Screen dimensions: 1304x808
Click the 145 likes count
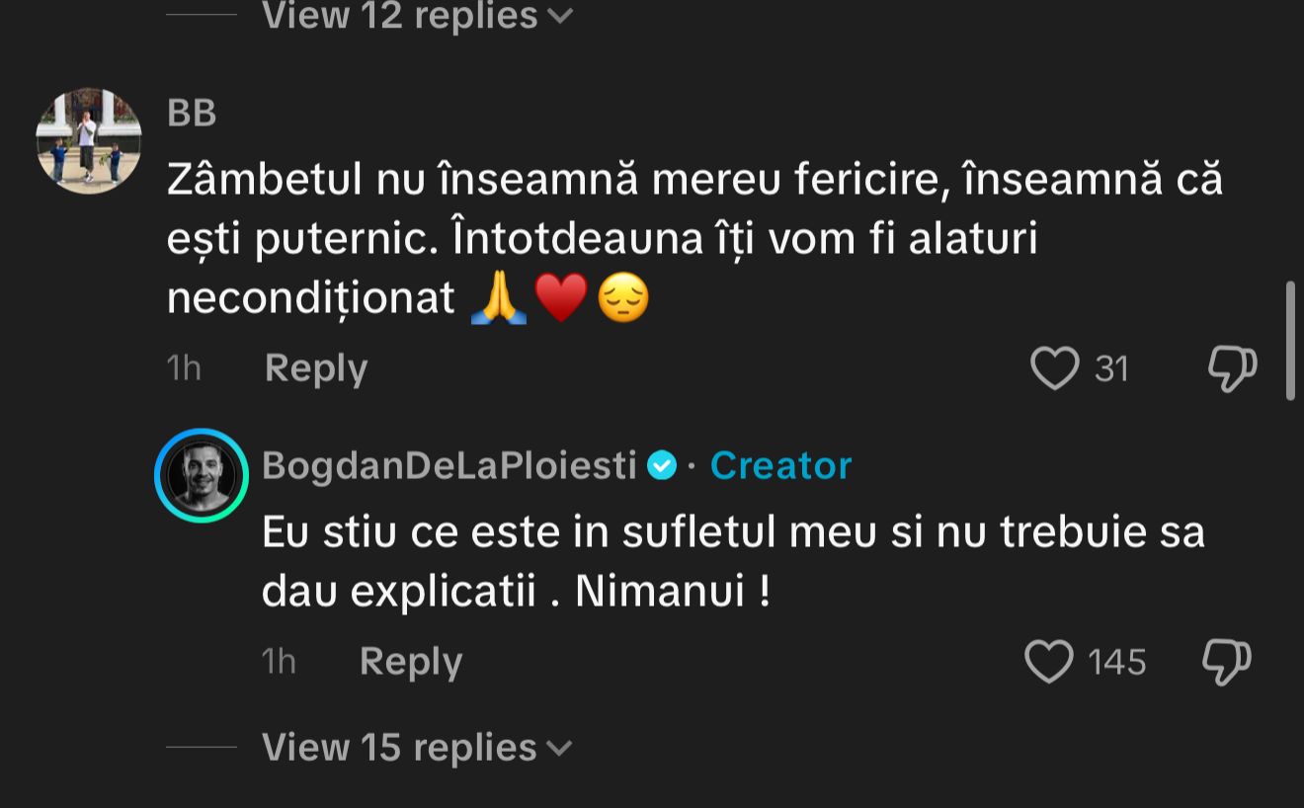pos(1116,662)
